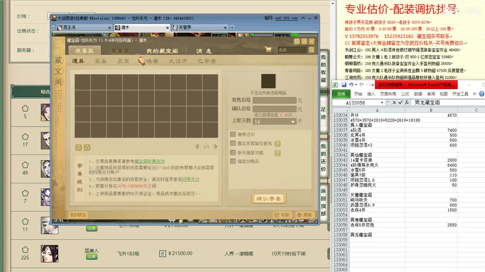Open Excel quick access toolbar customize dropdown
This screenshot has height=272, width=485.
(x=372, y=85)
